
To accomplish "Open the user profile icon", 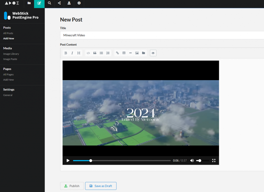I will point(69,3).
